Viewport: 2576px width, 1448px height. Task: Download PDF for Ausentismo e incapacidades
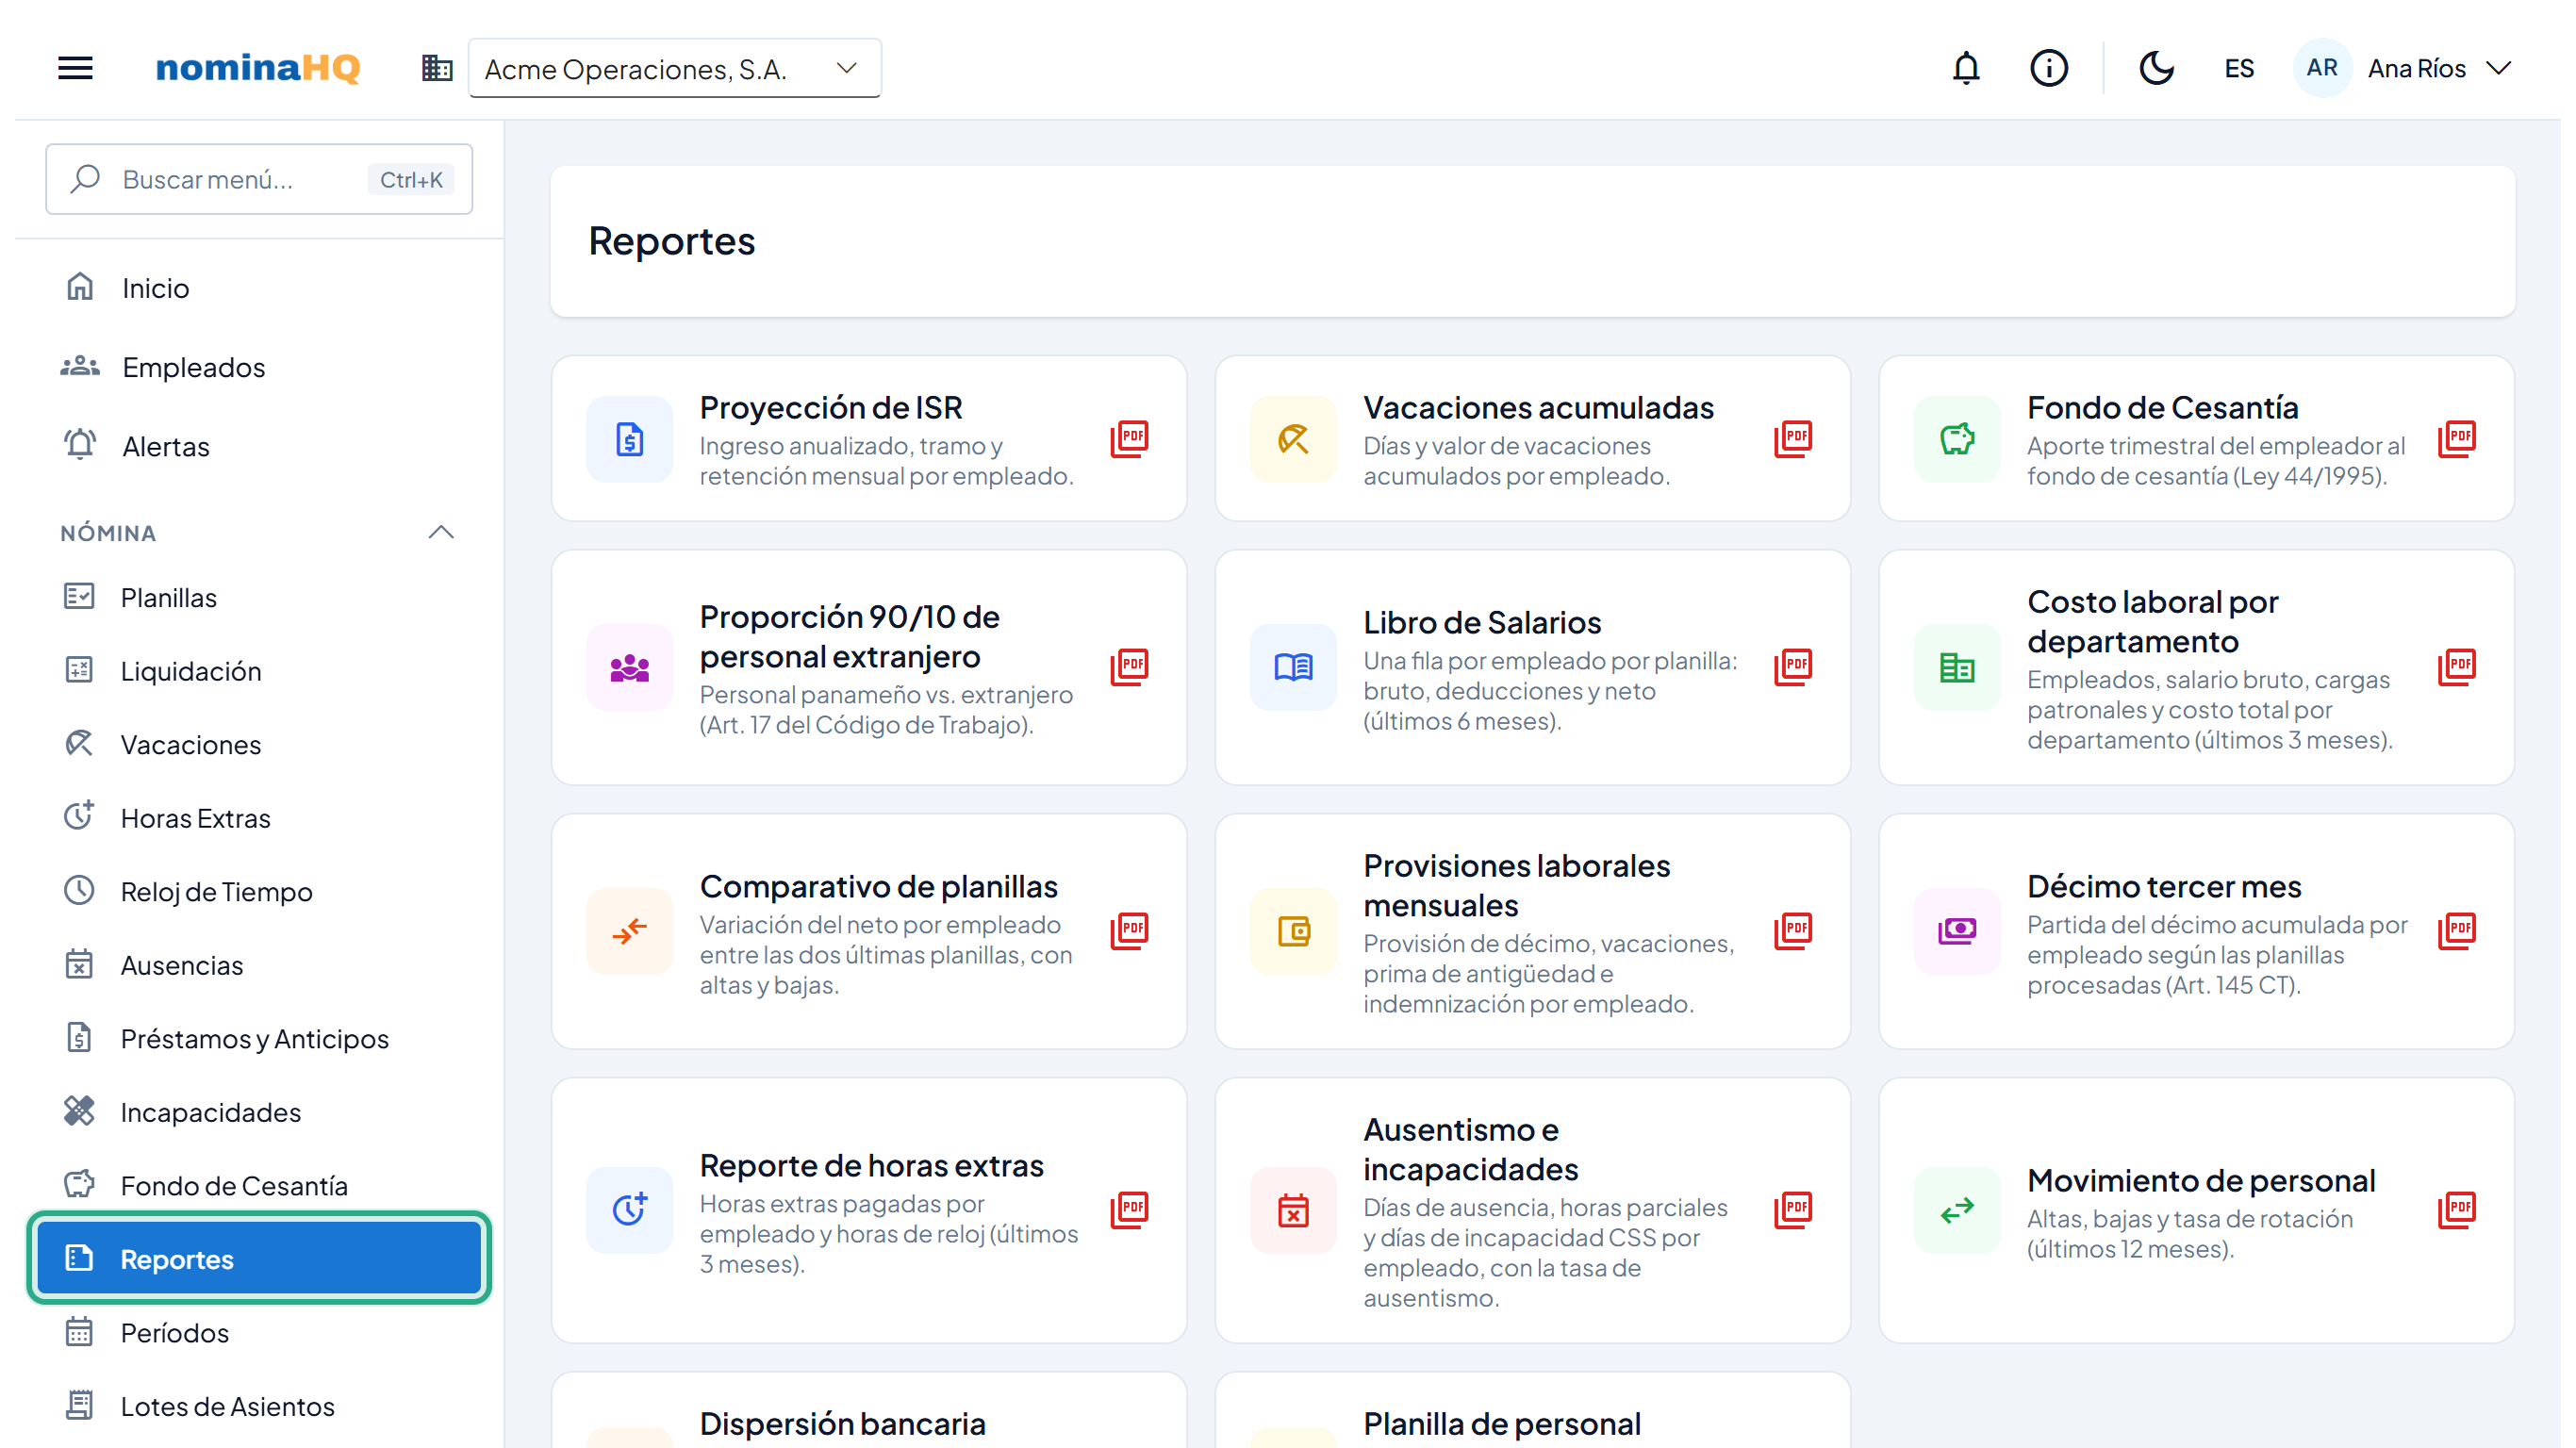pyautogui.click(x=1793, y=1210)
